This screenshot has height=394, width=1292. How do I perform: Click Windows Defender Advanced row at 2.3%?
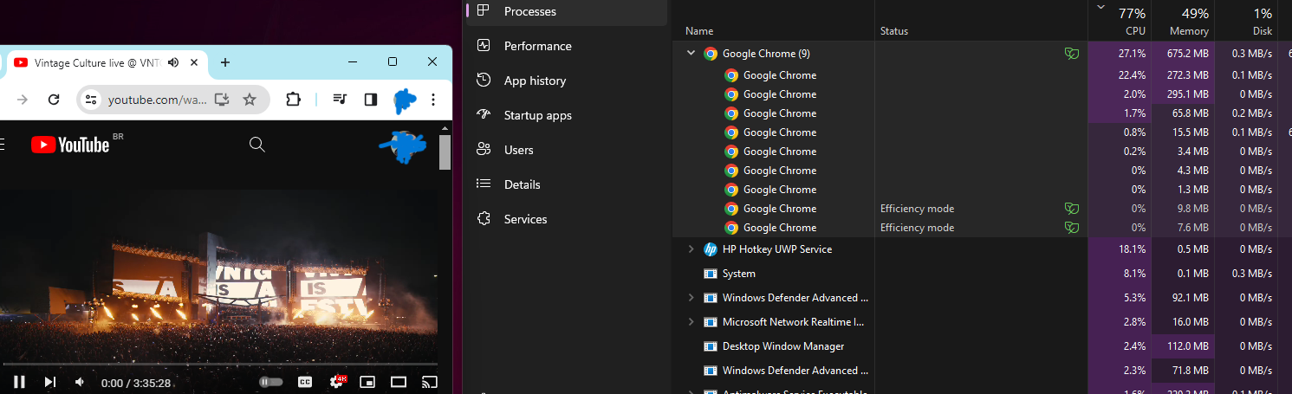[982, 371]
